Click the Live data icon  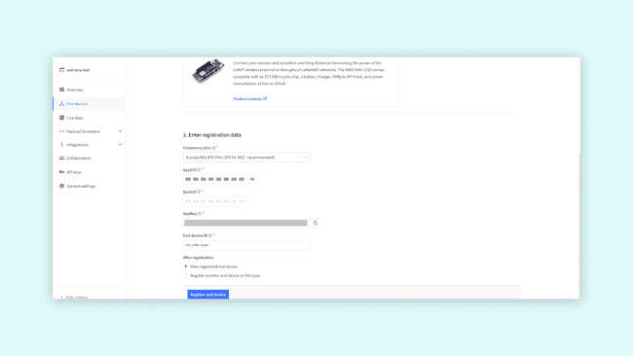(61, 118)
